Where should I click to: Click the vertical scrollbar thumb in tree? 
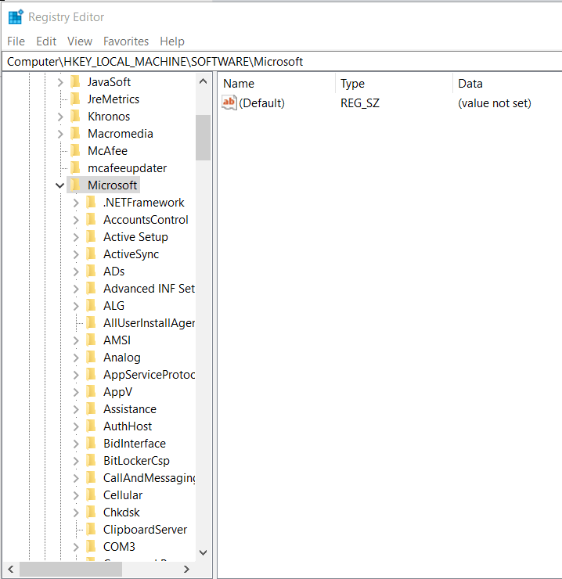204,138
